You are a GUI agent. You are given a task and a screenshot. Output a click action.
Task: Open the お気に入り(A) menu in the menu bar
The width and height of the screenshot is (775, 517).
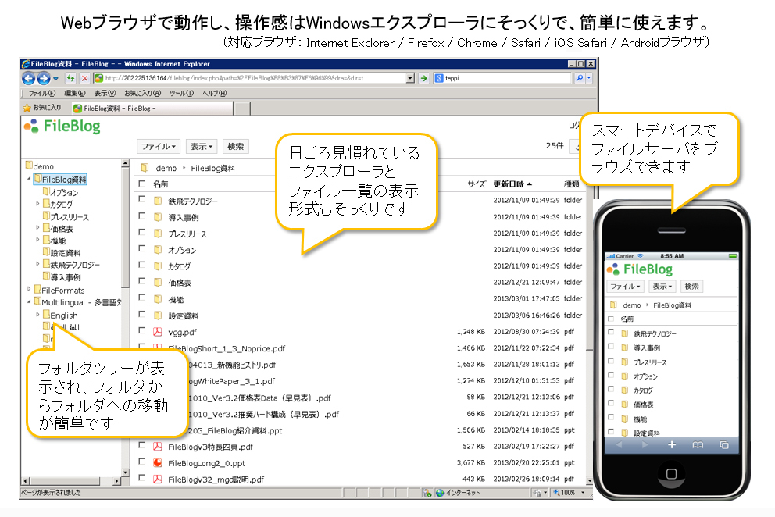(140, 93)
